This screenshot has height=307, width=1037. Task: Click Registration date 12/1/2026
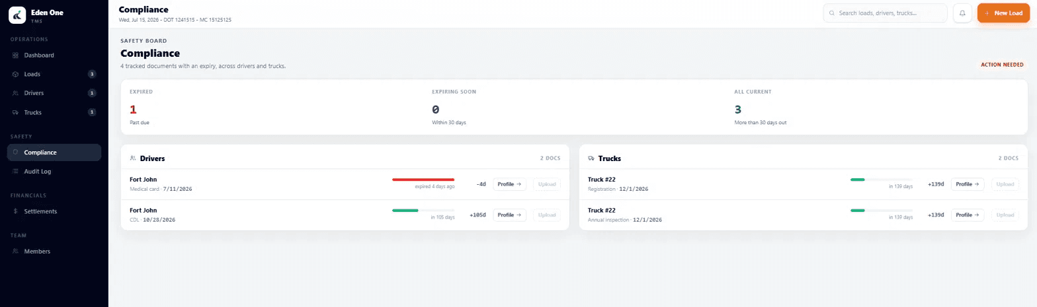tap(634, 189)
